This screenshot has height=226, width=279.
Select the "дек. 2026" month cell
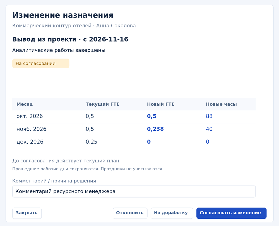click(x=30, y=142)
